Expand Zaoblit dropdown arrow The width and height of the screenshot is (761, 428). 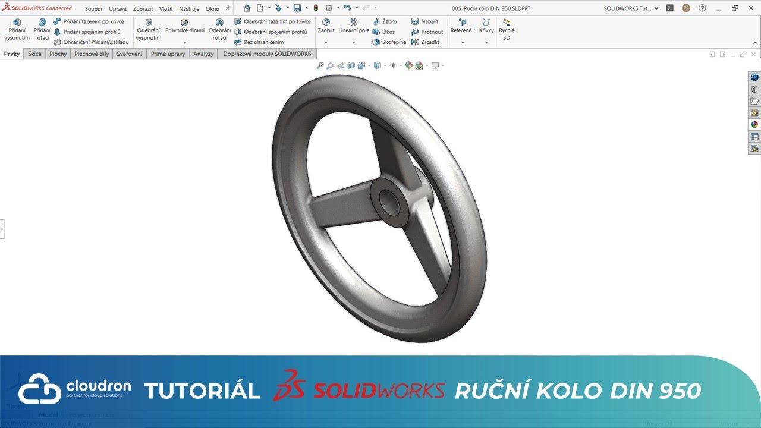click(x=326, y=43)
